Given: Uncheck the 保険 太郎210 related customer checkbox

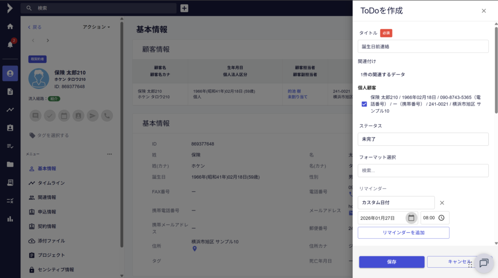Looking at the screenshot, I should (x=364, y=104).
